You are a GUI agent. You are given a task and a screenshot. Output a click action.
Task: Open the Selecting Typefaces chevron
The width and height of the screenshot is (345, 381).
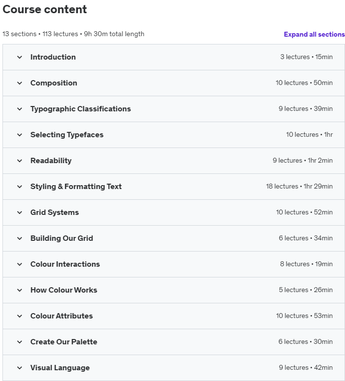pyautogui.click(x=20, y=135)
